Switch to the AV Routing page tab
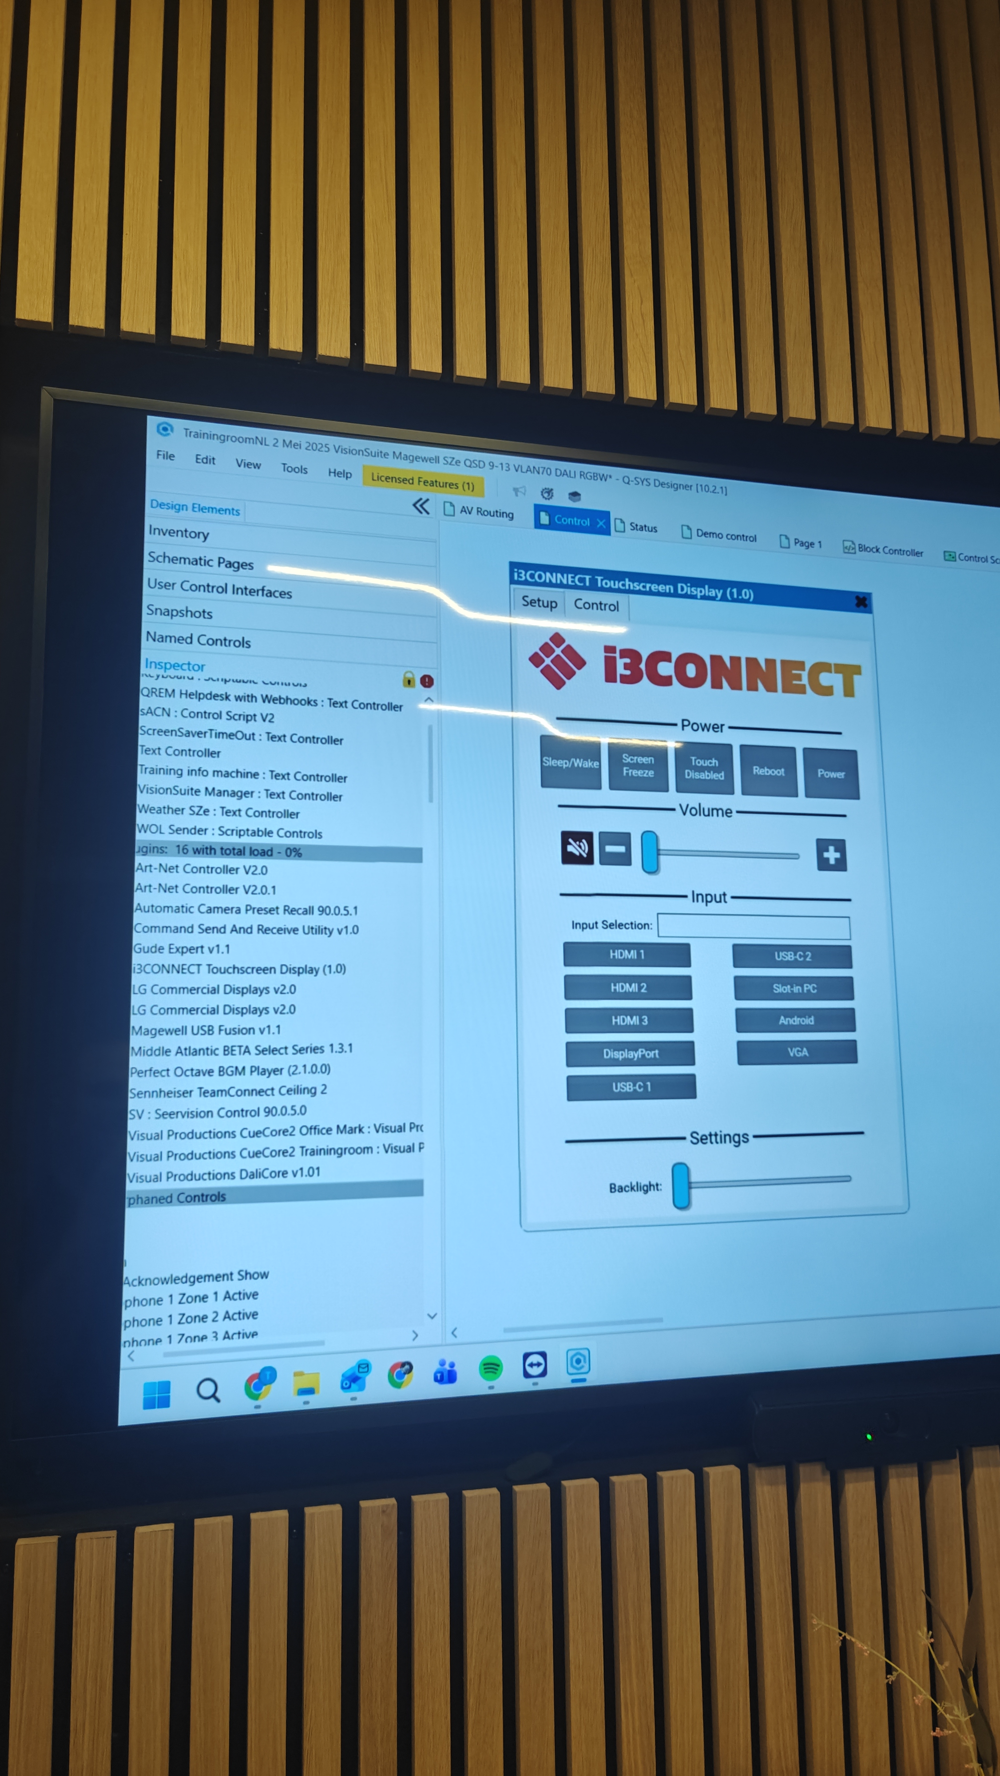Viewport: 1000px width, 1776px height. tap(479, 511)
